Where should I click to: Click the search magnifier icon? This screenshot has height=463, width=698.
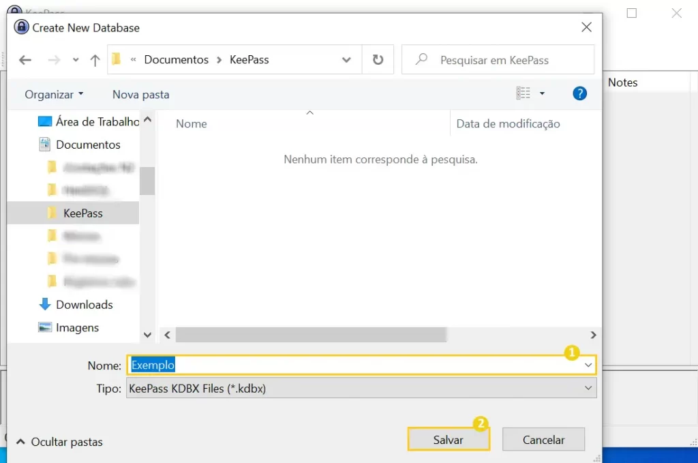(421, 59)
